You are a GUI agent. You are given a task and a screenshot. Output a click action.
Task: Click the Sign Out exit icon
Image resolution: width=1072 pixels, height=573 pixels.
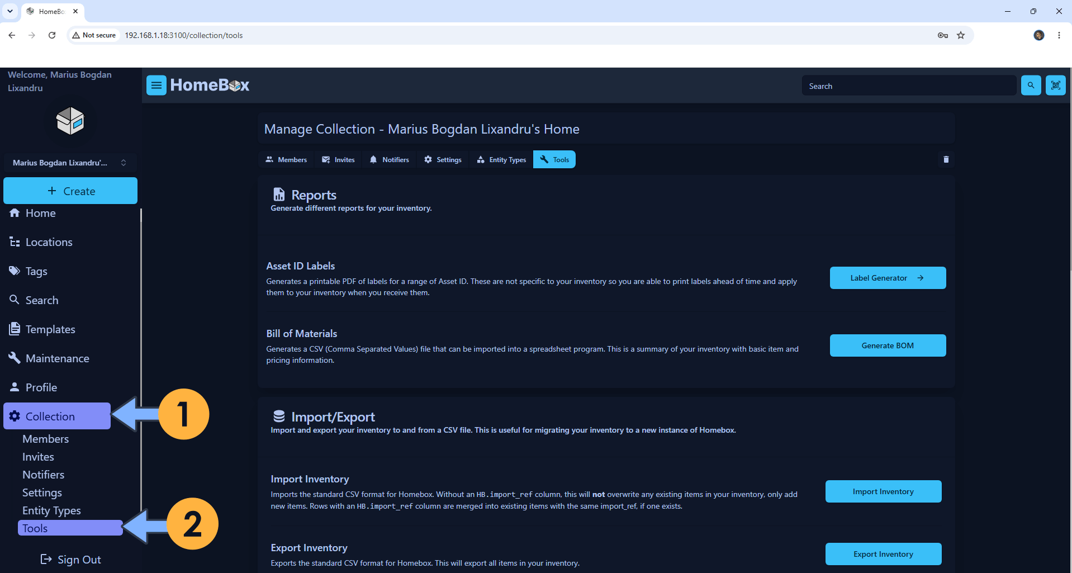46,560
